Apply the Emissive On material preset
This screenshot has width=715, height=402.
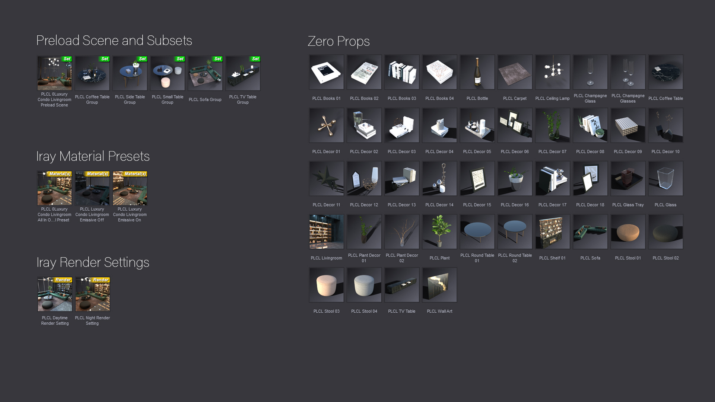coord(130,188)
